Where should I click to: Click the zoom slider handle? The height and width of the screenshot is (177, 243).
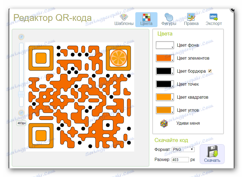(21, 94)
